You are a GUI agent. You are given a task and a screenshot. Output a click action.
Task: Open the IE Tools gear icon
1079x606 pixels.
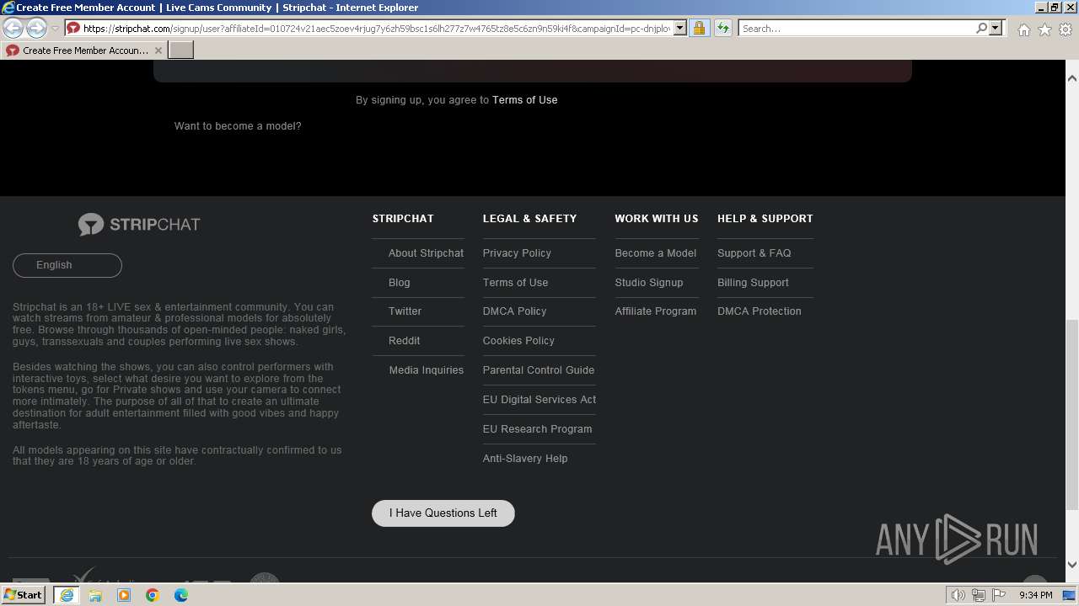[x=1066, y=29]
